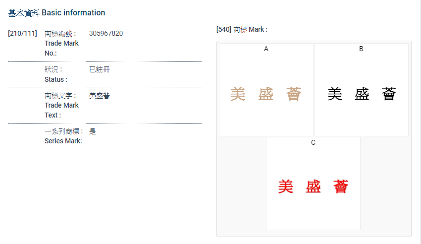Click the [210/111] field code
Image resolution: width=421 pixels, height=244 pixels.
pyautogui.click(x=22, y=34)
